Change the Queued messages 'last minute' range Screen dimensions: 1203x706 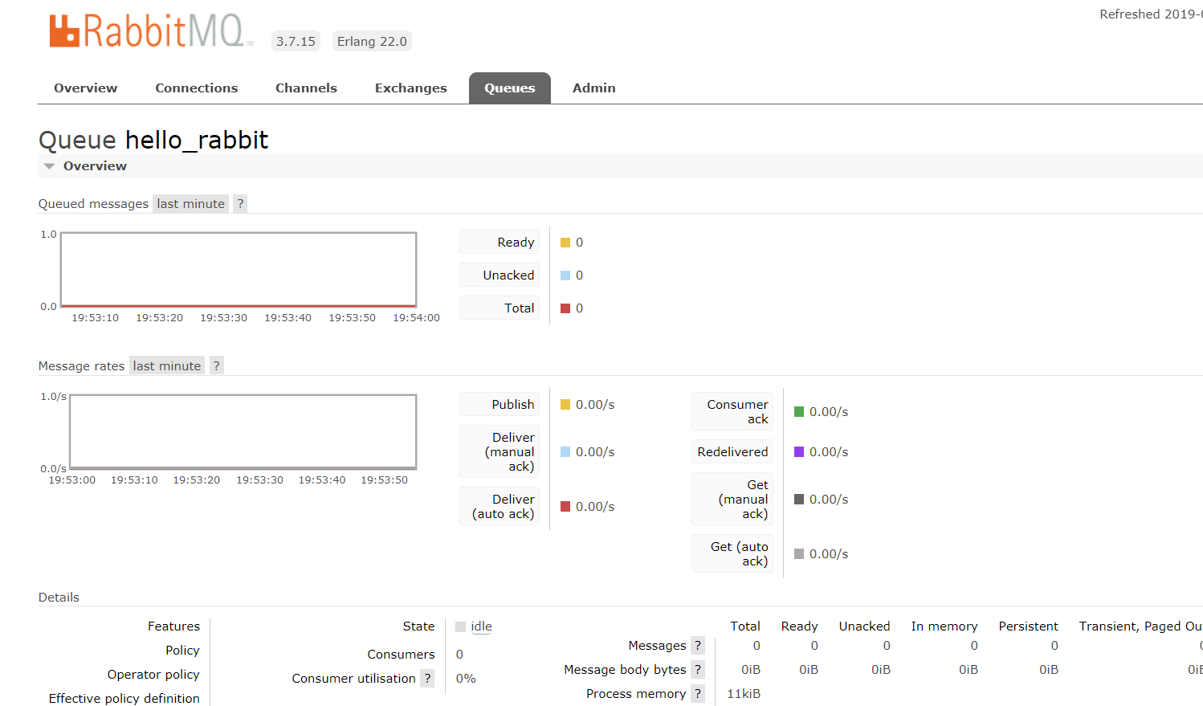click(x=191, y=204)
